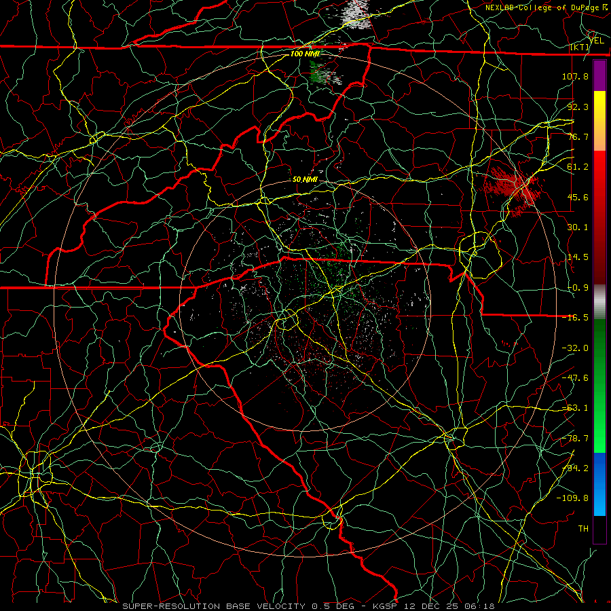Select the 92.3 legend value
Viewport: 611px width, 611px height.
pos(578,107)
